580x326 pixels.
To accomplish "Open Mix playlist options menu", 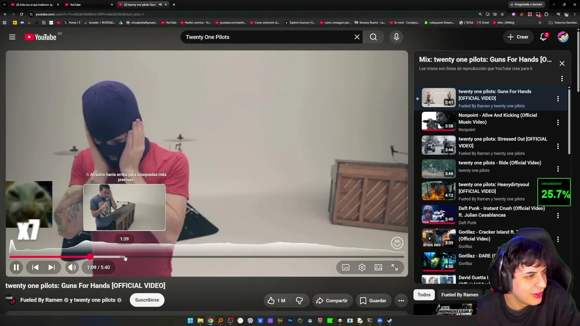I will point(562,79).
